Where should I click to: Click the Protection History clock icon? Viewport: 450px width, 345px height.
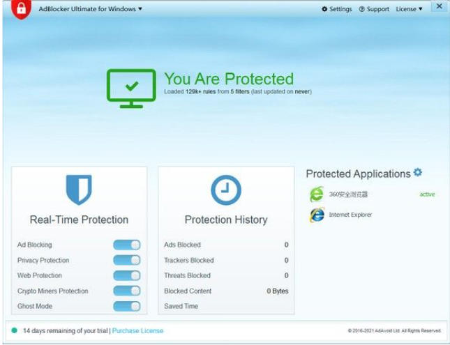coord(225,190)
